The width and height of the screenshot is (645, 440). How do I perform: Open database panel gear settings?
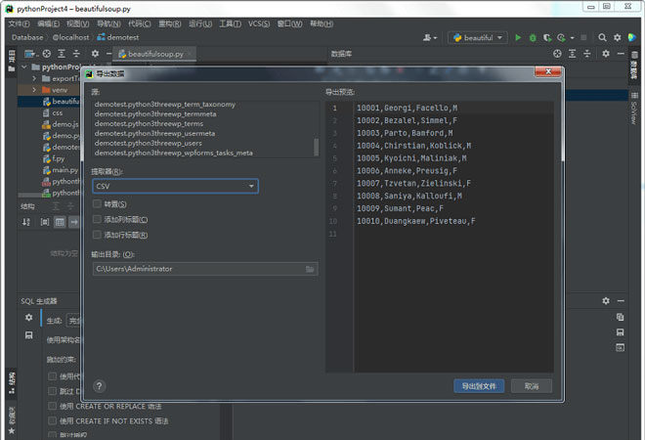tap(606, 54)
